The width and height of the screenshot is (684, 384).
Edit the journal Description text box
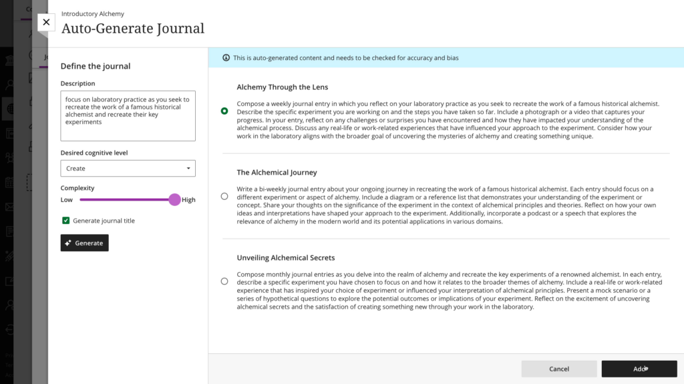(x=128, y=116)
